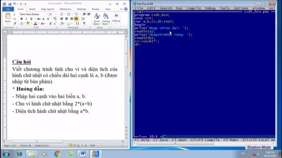
Task: Click the Shading paint bucket icon
Action: [x=62, y=23]
